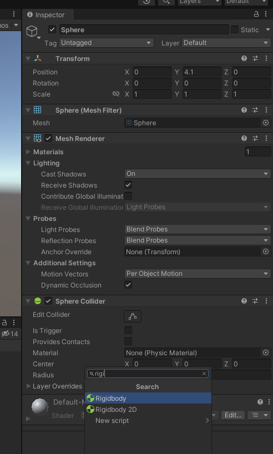Open Default-Material help reference
Image resolution: width=273 pixels, height=454 pixels.
point(260,402)
